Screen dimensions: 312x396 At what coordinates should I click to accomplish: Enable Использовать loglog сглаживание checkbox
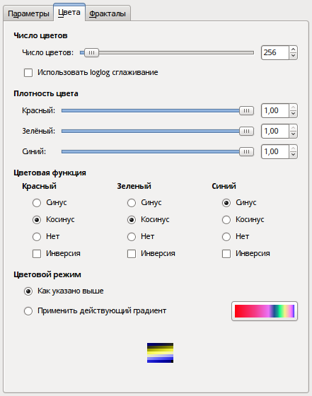28,73
